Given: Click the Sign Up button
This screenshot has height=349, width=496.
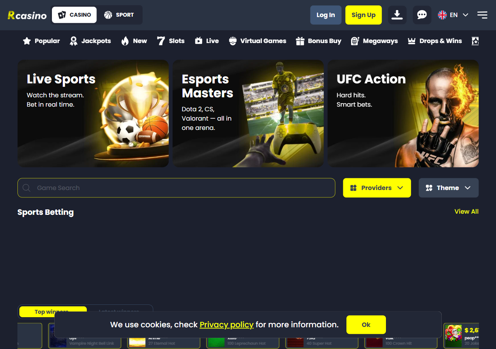Looking at the screenshot, I should pyautogui.click(x=363, y=15).
